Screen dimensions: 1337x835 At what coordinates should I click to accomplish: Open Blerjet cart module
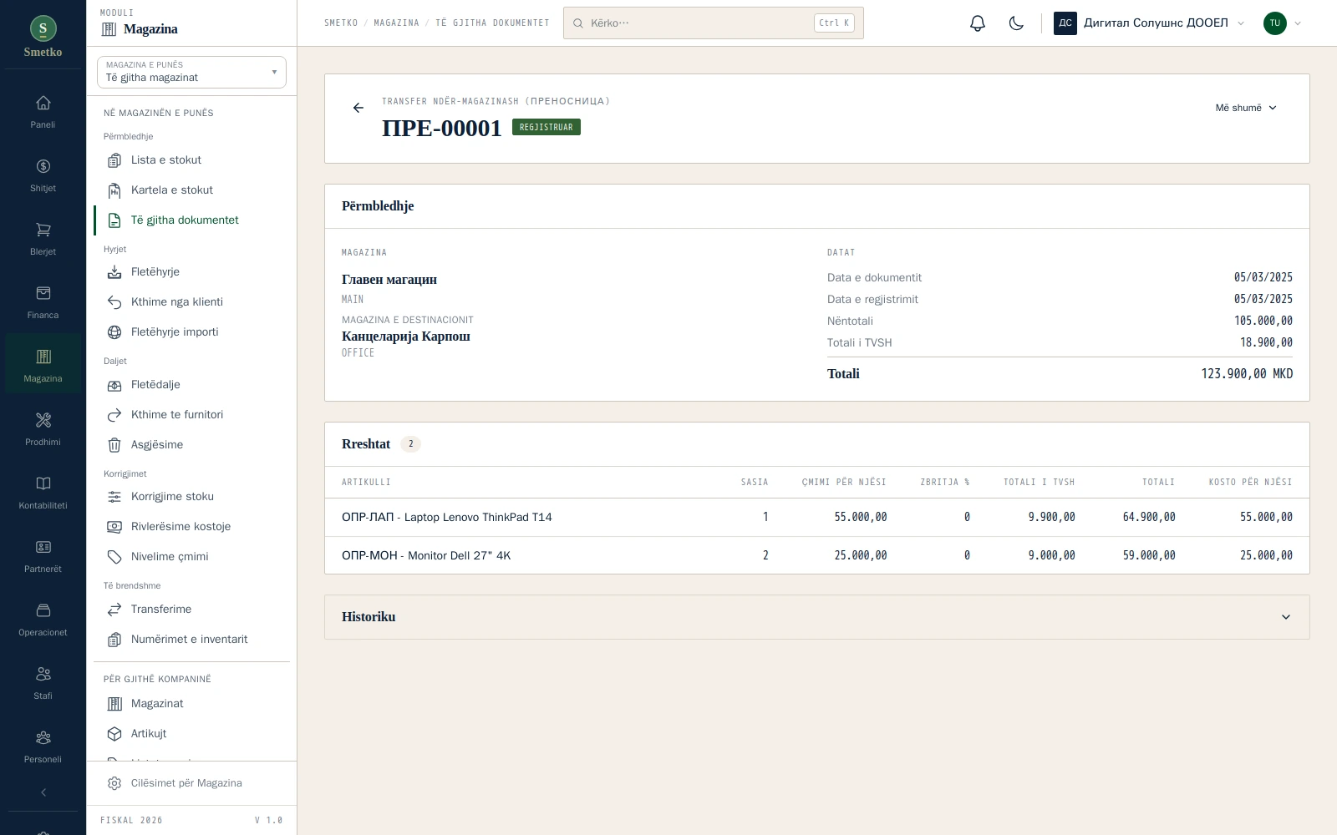43,239
